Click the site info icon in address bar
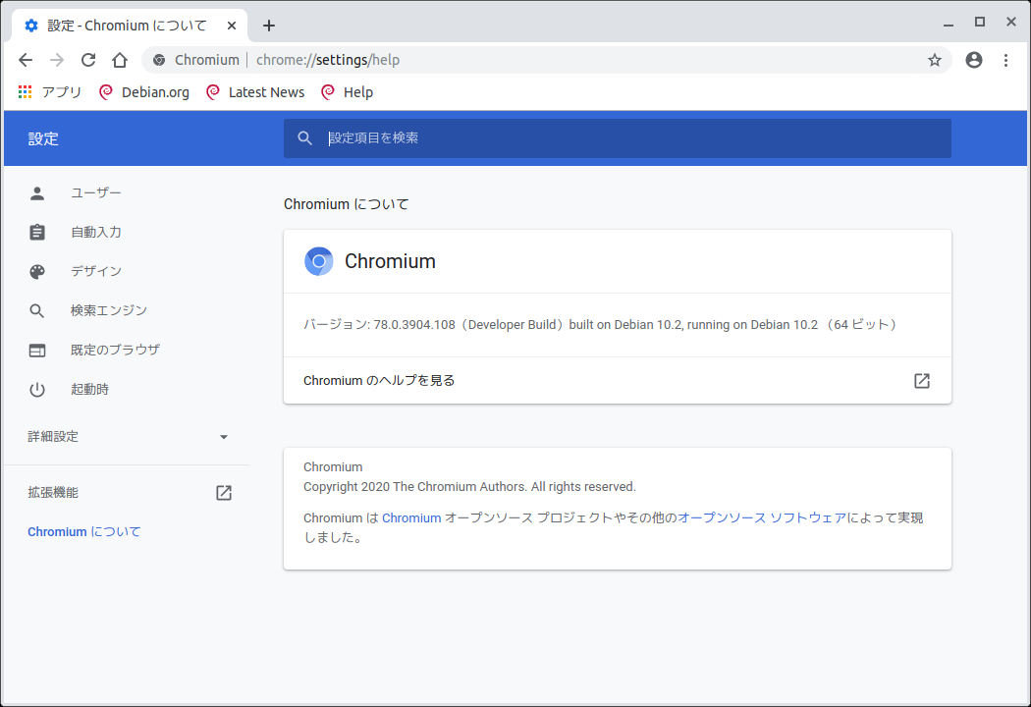This screenshot has width=1031, height=707. click(x=159, y=60)
